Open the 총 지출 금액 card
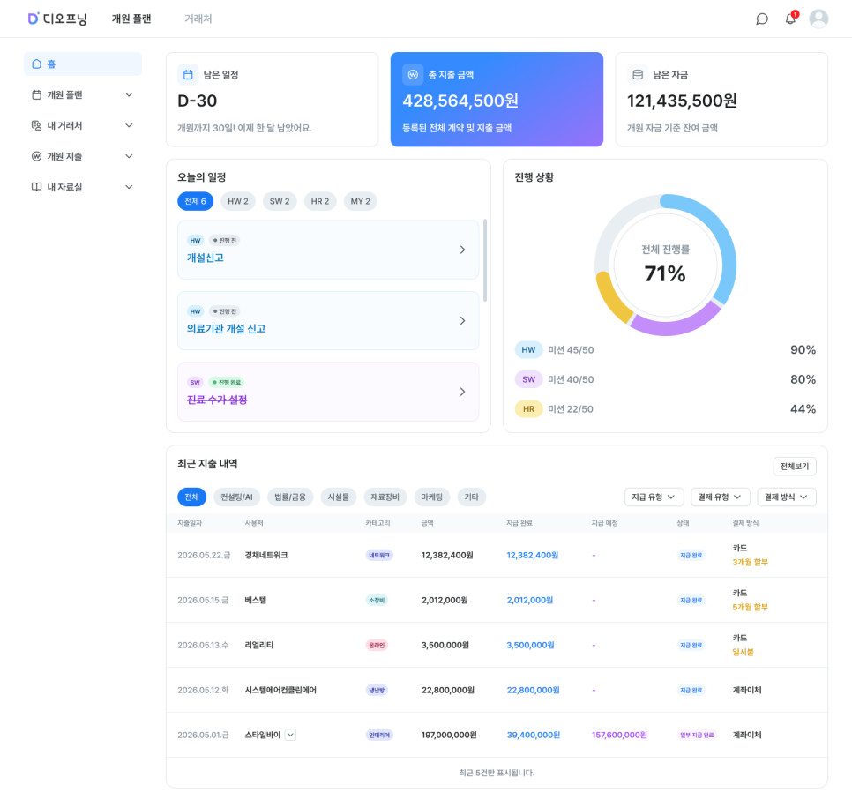This screenshot has height=800, width=852. pos(497,100)
